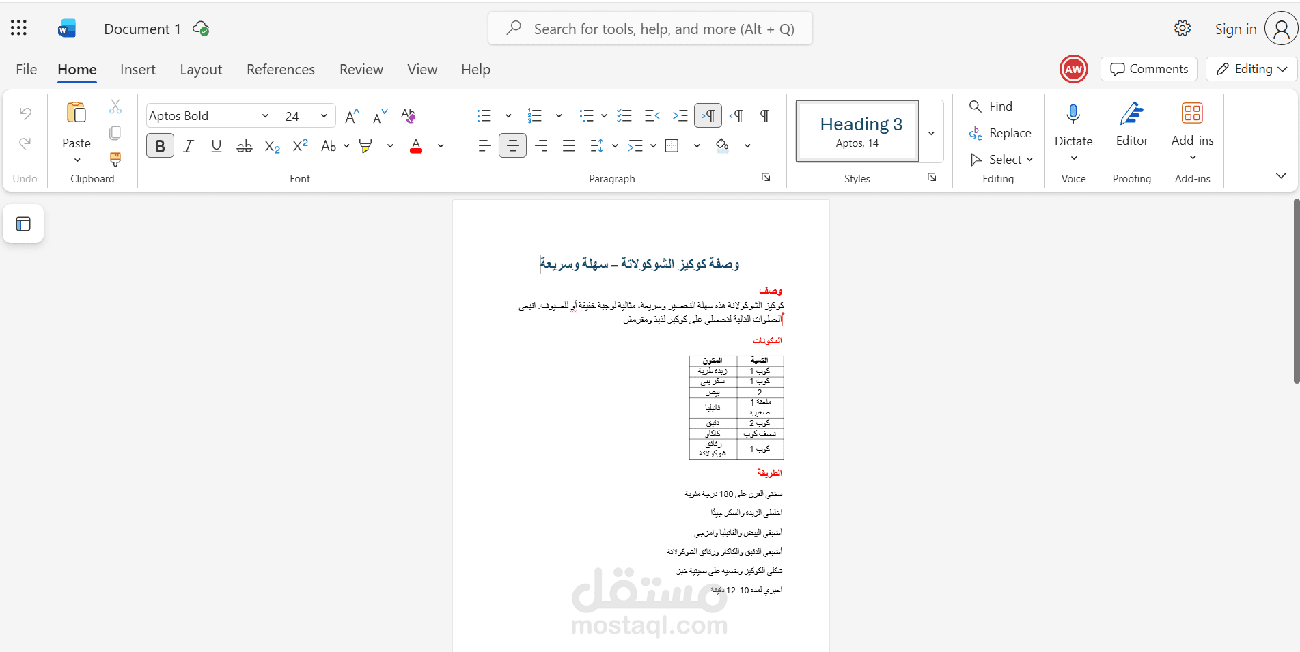The image size is (1300, 652).
Task: Click the Redo arrow
Action: [x=25, y=143]
